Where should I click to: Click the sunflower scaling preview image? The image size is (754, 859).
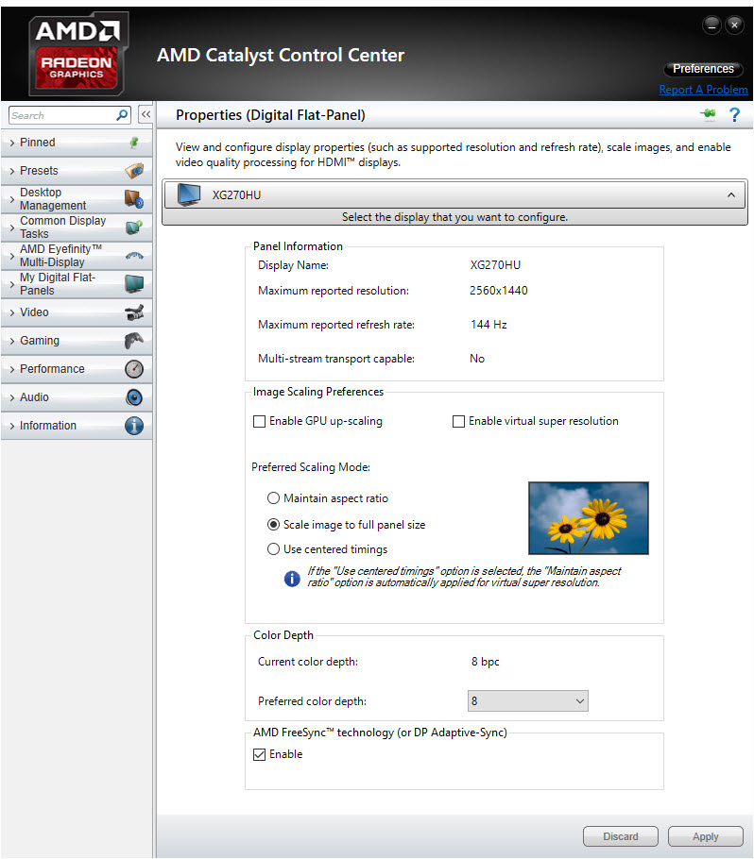point(589,518)
